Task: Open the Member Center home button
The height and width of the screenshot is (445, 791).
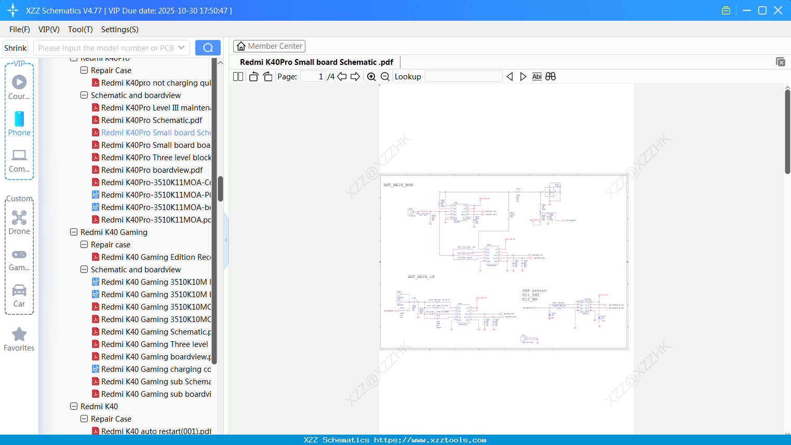Action: [x=269, y=46]
